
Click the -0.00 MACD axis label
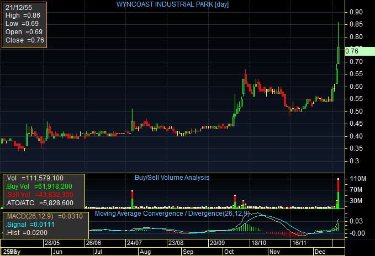click(x=356, y=233)
